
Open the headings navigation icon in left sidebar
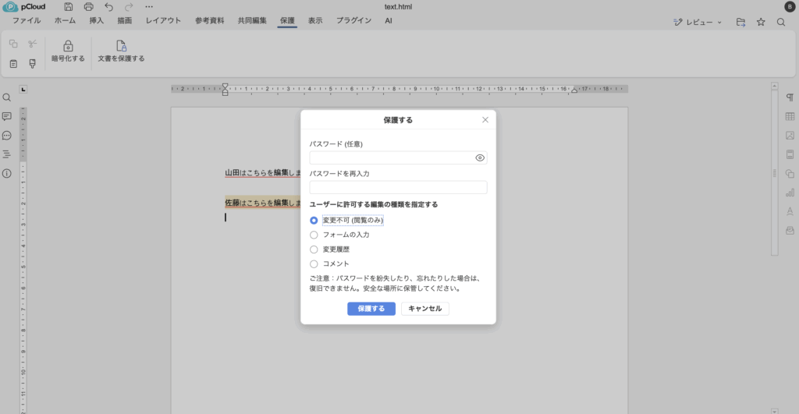tap(6, 154)
